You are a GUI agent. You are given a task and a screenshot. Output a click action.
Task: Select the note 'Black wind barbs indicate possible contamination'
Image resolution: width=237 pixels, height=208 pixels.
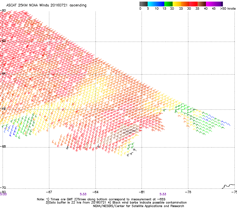pyautogui.click(x=149, y=203)
